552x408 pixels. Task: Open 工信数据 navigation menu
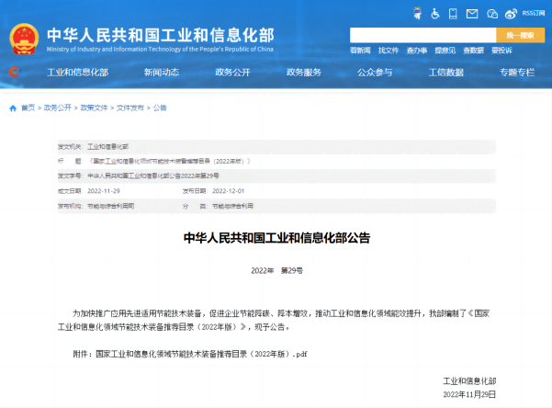(446, 73)
